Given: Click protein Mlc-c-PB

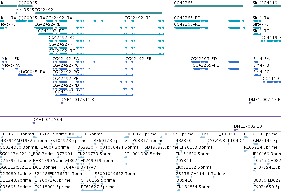Looking at the screenshot, I should 4,62.
